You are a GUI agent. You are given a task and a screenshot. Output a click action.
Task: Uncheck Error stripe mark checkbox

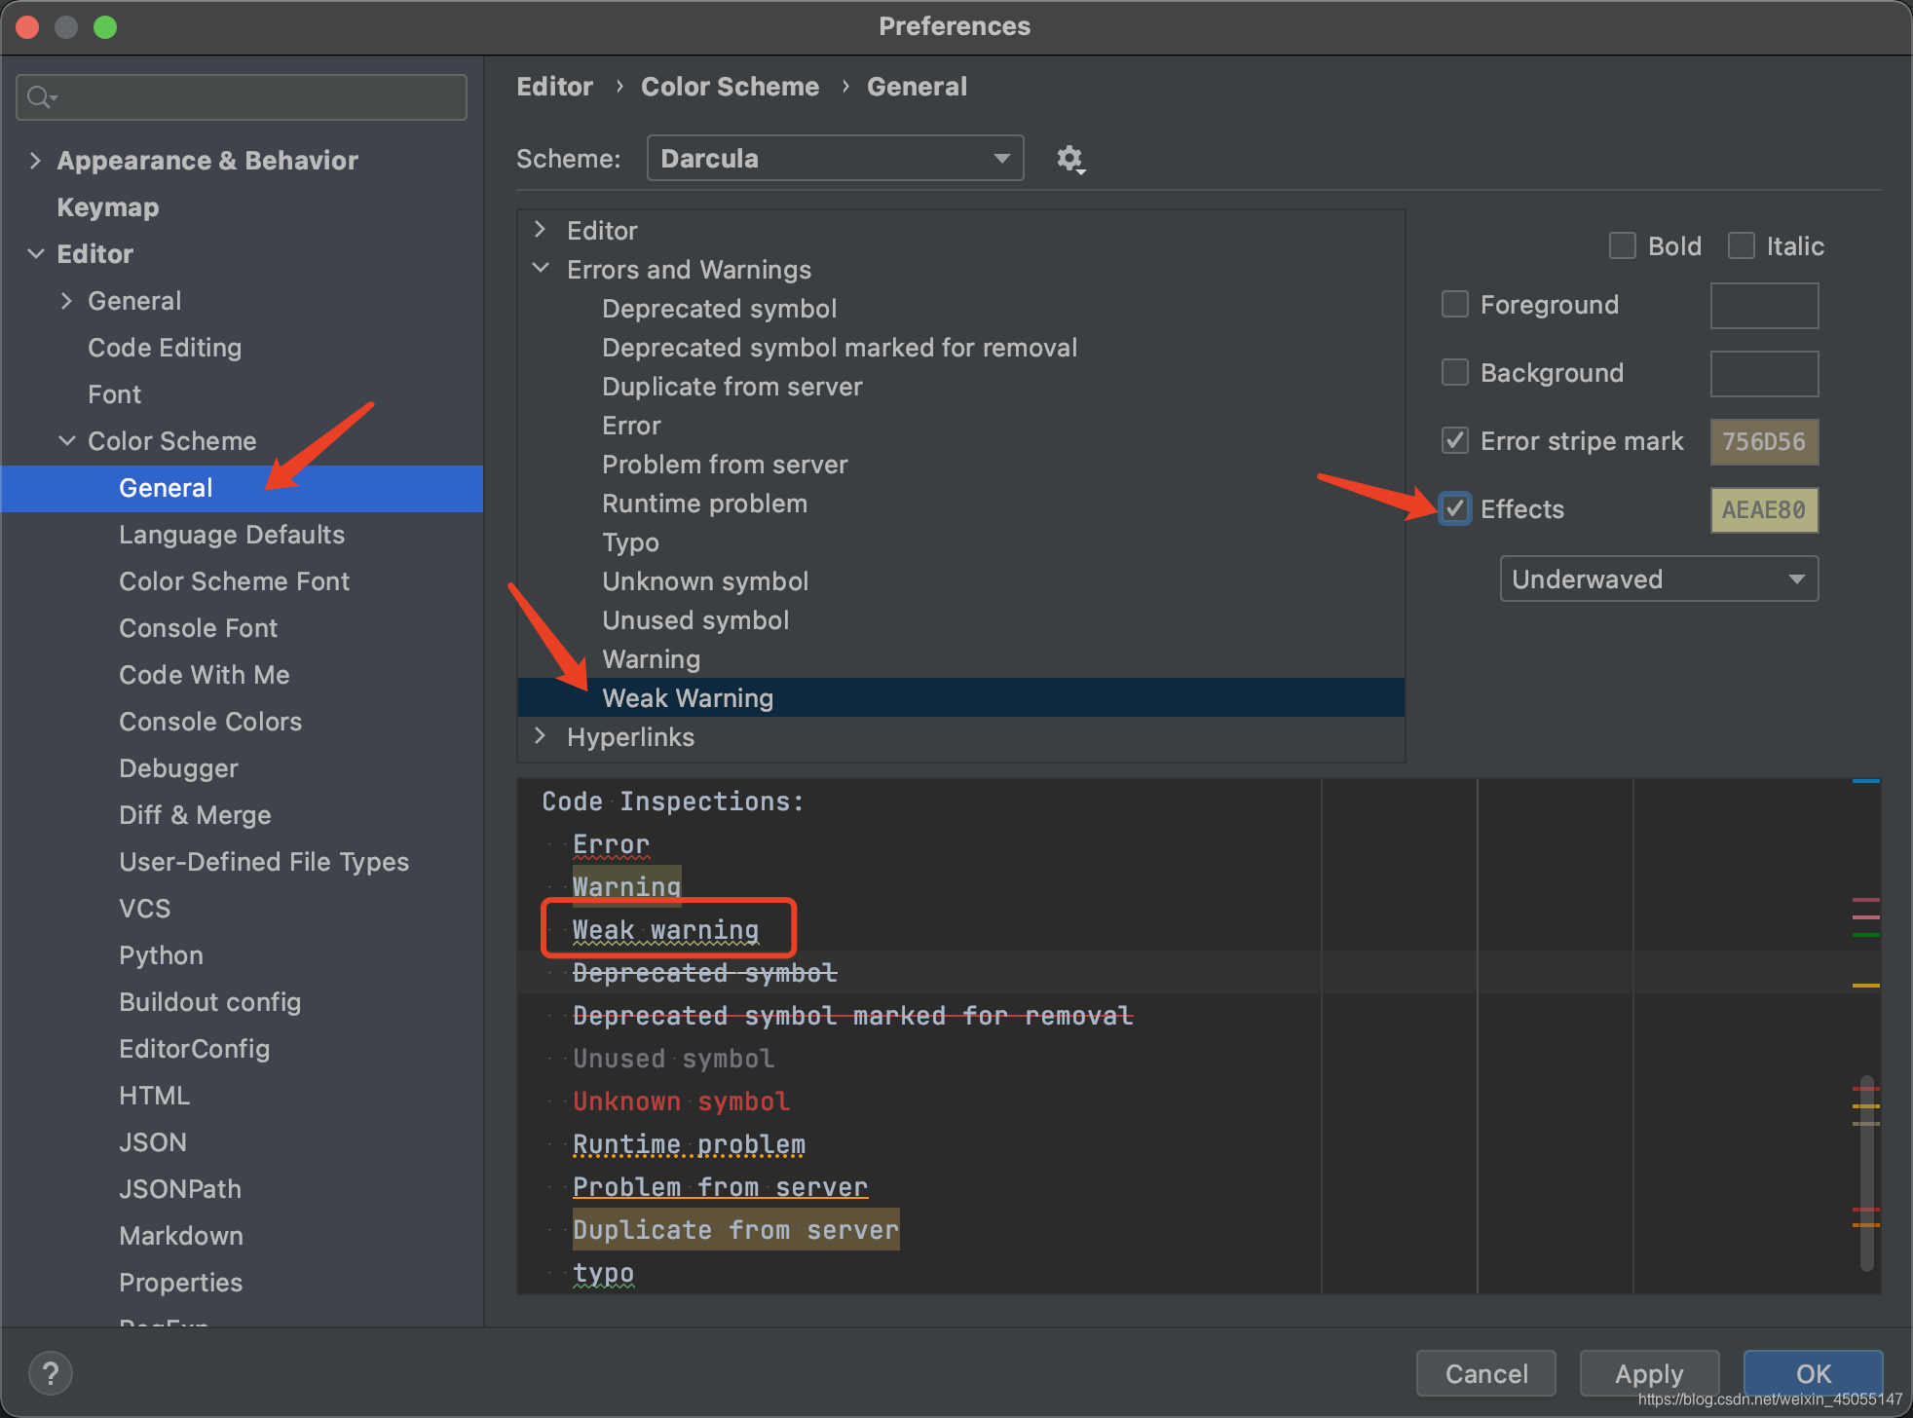1454,440
